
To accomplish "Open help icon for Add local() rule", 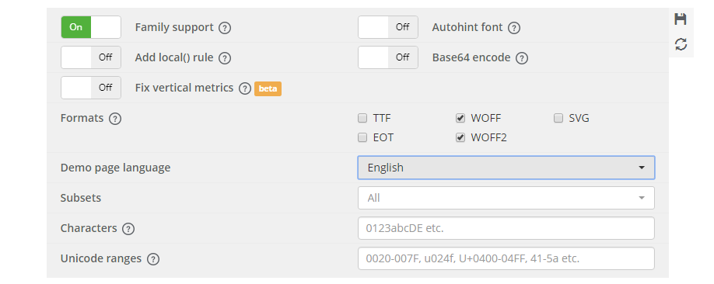I will tap(225, 58).
